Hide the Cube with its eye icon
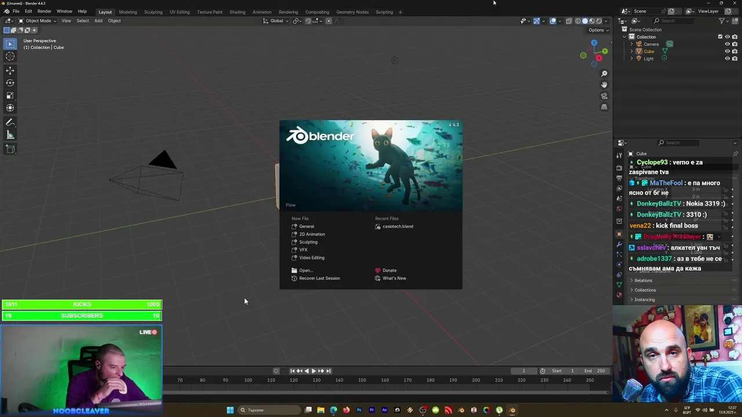Viewport: 742px width, 417px height. tap(728, 51)
